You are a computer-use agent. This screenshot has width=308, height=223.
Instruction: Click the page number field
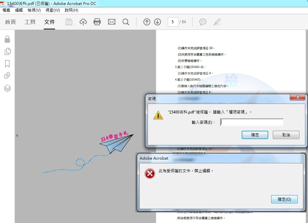(173, 22)
